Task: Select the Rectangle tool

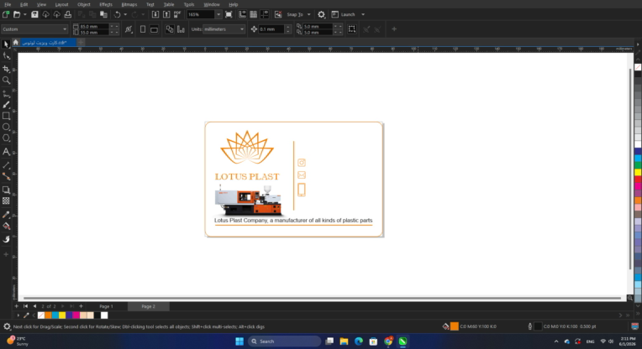Action: click(6, 116)
